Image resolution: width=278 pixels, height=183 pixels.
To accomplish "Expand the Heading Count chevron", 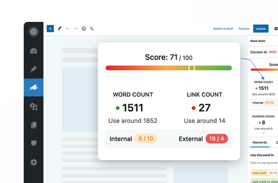I will click(262, 133).
